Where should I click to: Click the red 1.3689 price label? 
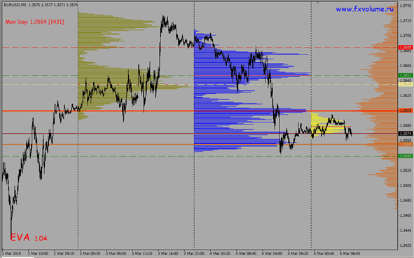[x=406, y=48]
